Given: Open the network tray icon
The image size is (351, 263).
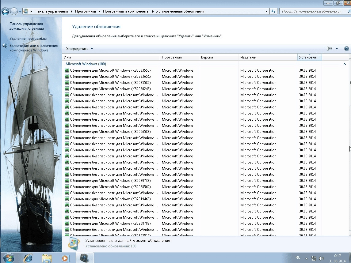Looking at the screenshot, I should click(x=314, y=258).
